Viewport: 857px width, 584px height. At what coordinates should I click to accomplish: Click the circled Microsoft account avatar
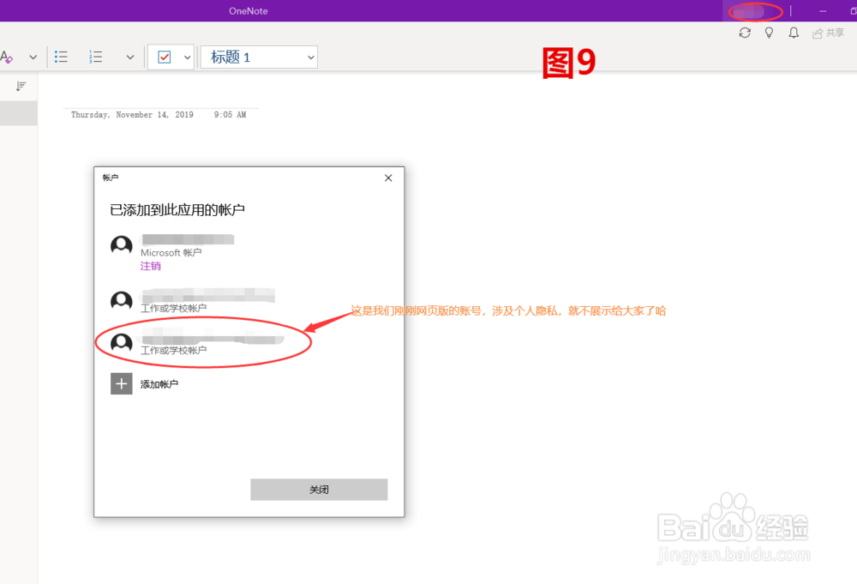click(x=121, y=244)
